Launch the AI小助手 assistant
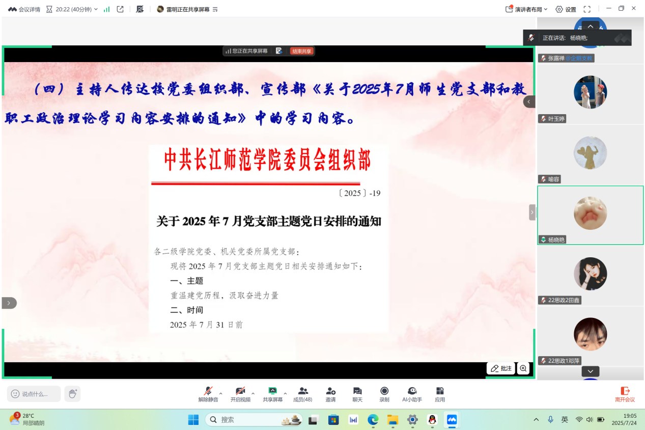 coord(412,394)
